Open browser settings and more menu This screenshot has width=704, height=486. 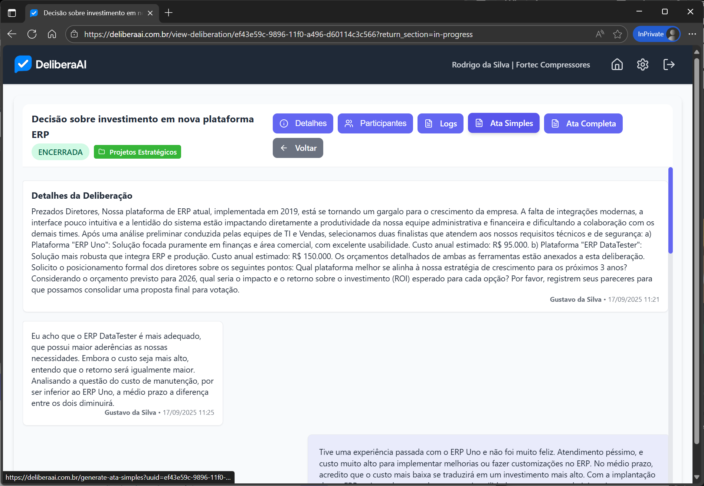tap(692, 34)
